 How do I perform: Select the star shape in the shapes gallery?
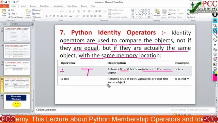[149, 17]
